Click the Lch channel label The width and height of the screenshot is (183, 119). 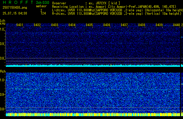[3, 21]
